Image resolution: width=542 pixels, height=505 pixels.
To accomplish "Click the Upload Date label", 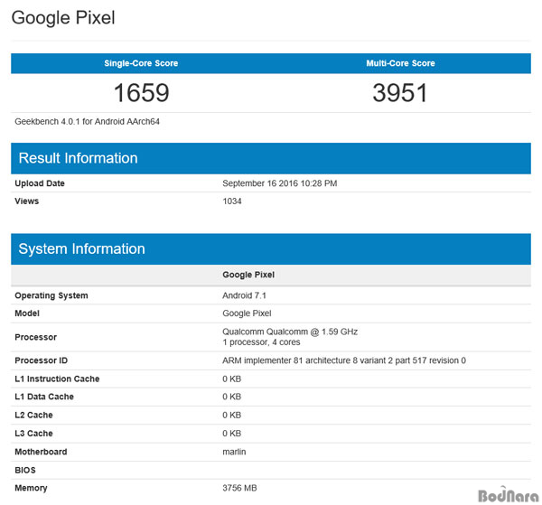I will click(40, 183).
